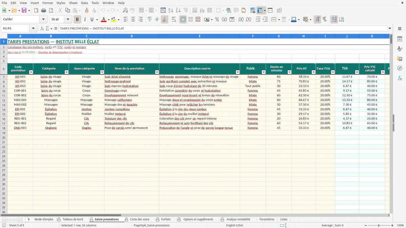The height and width of the screenshot is (228, 406).
Task: Open the Sort dialog icon
Action: coord(163,10)
